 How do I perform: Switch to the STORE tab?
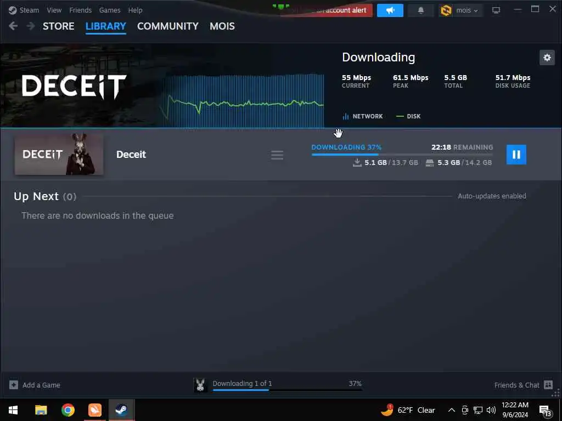(x=58, y=26)
